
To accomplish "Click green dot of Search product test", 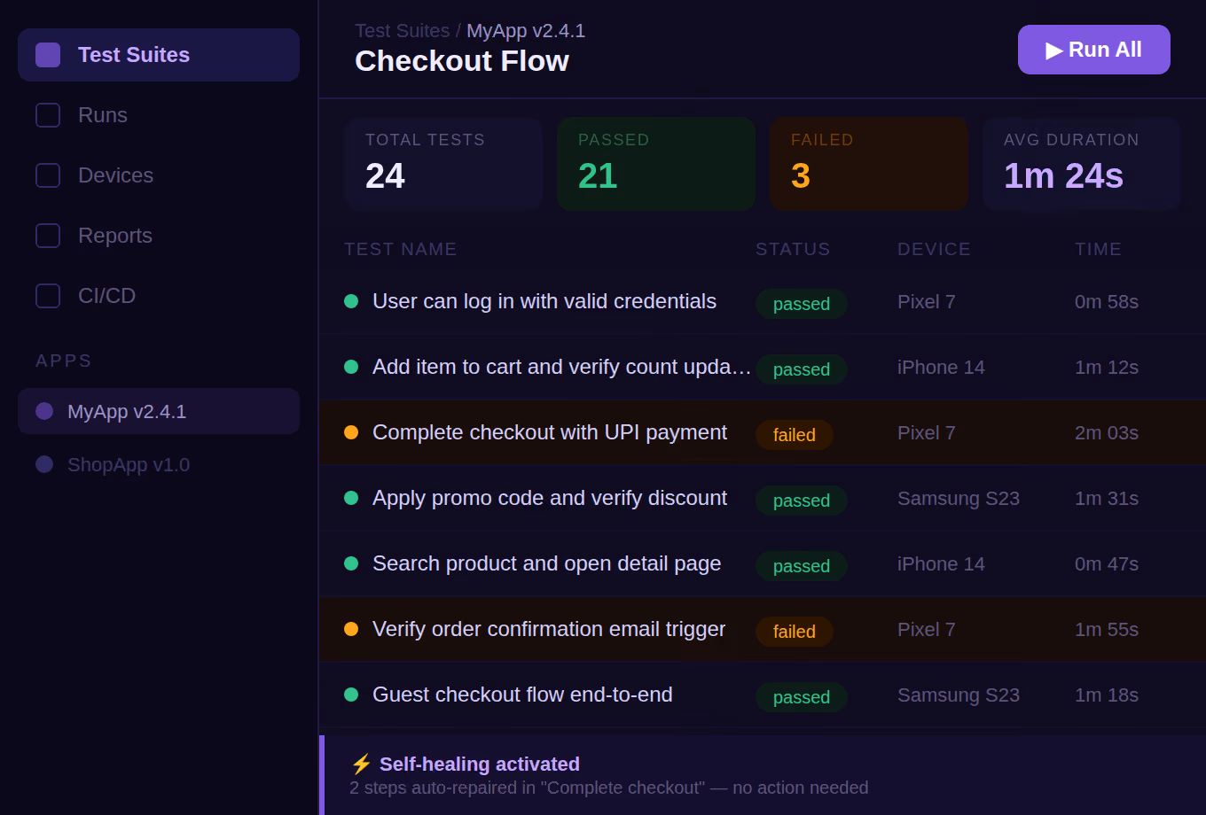I will coord(351,563).
